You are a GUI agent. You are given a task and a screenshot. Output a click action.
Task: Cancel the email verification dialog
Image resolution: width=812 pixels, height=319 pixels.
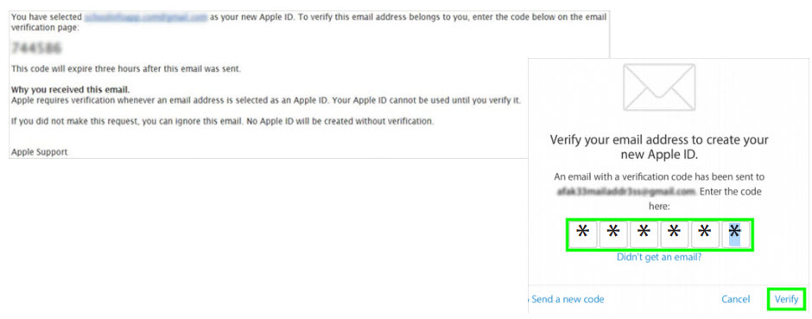click(x=736, y=299)
